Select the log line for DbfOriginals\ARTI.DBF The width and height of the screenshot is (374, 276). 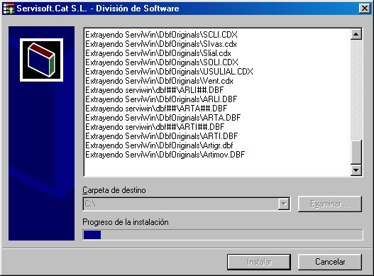point(162,136)
